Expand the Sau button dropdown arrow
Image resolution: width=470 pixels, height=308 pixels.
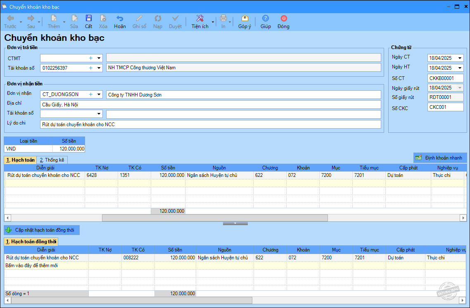pos(39,22)
